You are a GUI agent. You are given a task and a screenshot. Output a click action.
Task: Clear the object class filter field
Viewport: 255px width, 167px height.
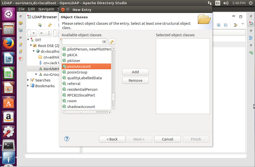pyautogui.click(x=104, y=42)
